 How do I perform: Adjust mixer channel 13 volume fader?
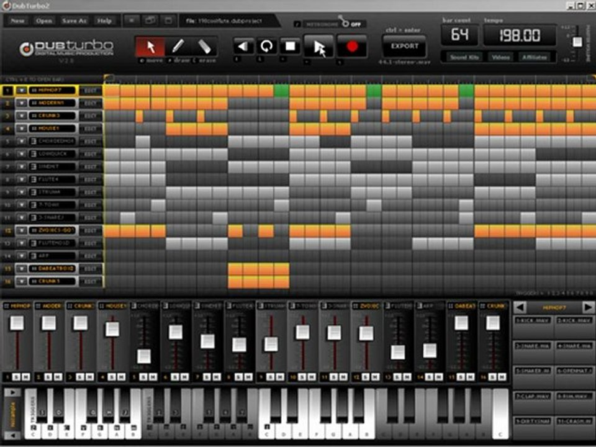tap(398, 353)
